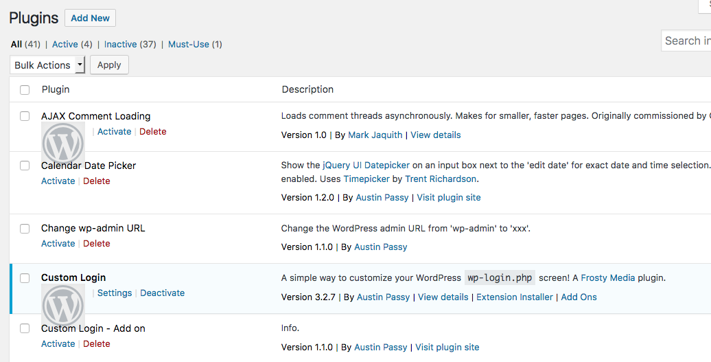Screen dimensions: 711x362
Task: Delete AJAX Comment Loading plugin
Action: tap(153, 132)
